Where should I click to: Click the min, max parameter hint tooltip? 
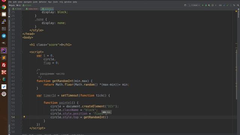pos(106,112)
